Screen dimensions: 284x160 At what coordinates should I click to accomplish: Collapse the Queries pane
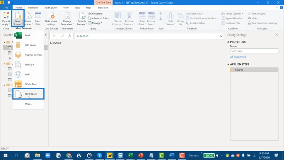pos(46,34)
